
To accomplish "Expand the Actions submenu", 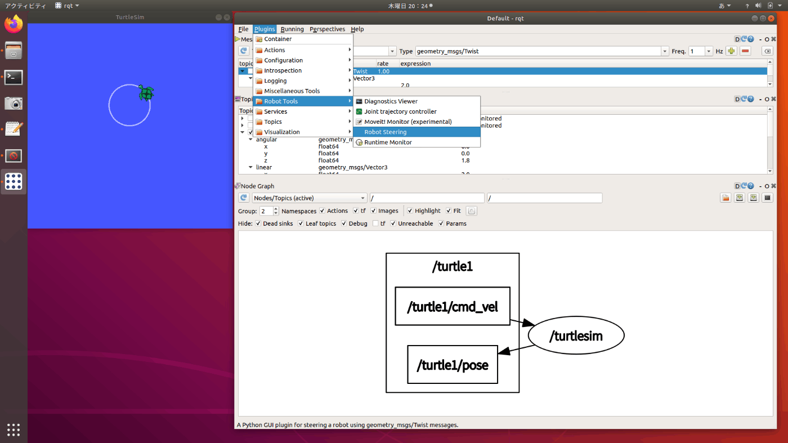I will [303, 50].
